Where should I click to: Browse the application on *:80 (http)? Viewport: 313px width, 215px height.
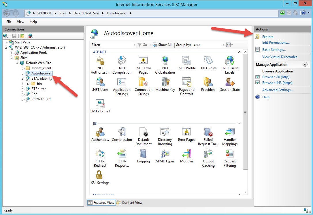click(276, 77)
